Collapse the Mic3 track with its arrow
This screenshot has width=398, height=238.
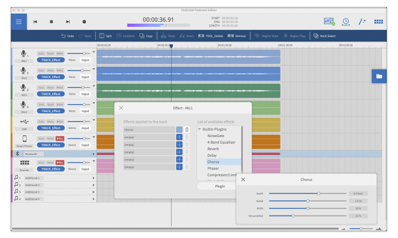coord(94,86)
